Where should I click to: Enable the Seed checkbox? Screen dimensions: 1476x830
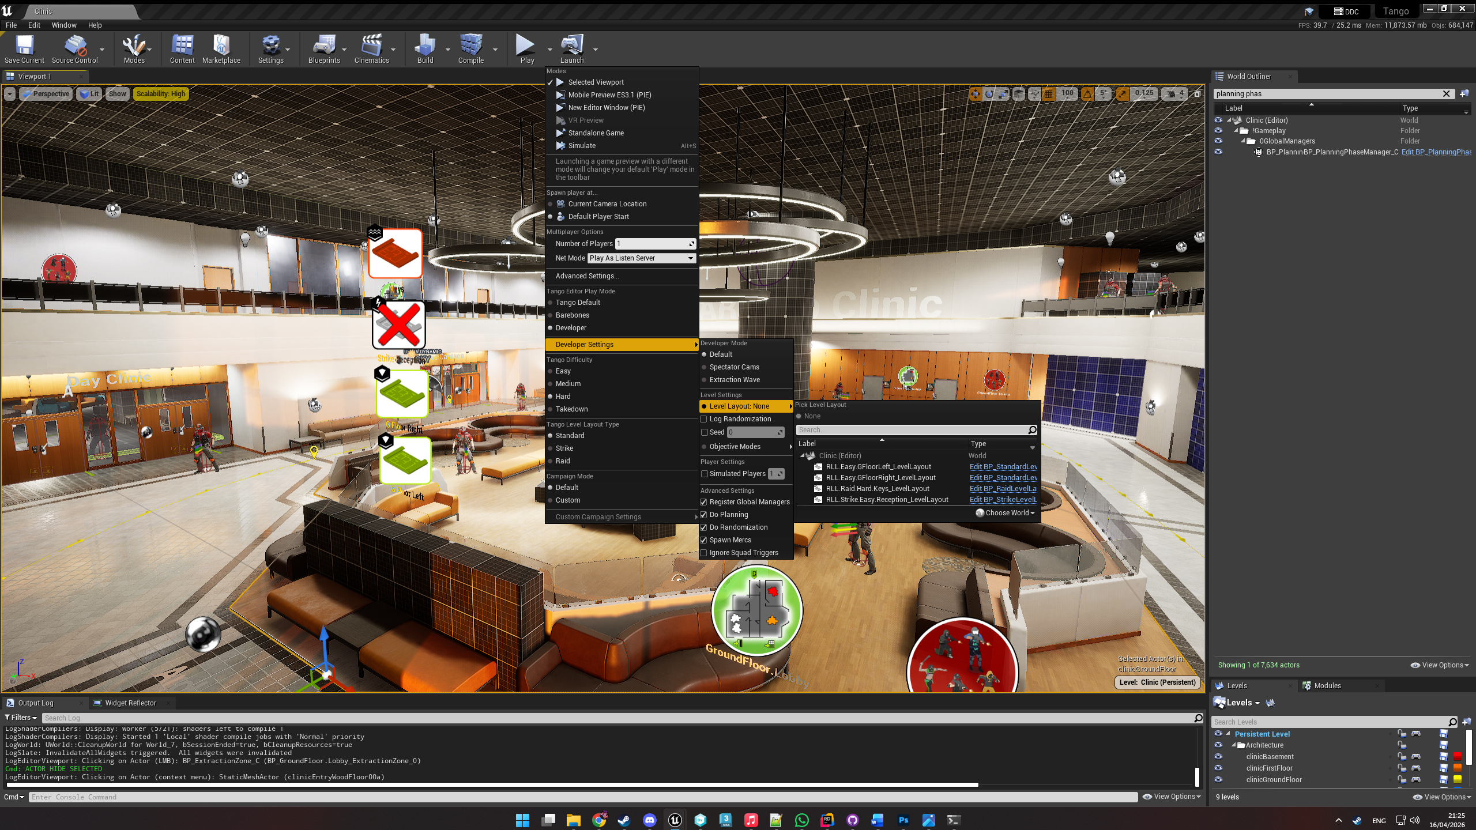point(703,432)
